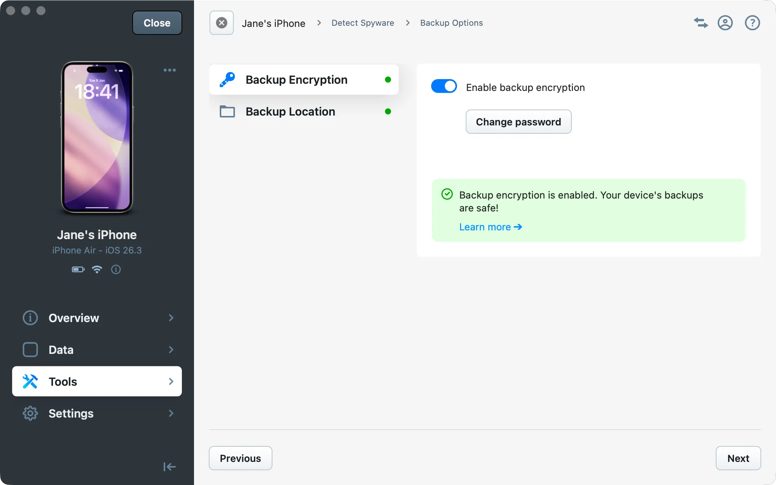The height and width of the screenshot is (485, 776).
Task: Go to Detect Spyware in the breadcrumb
Action: [x=363, y=23]
